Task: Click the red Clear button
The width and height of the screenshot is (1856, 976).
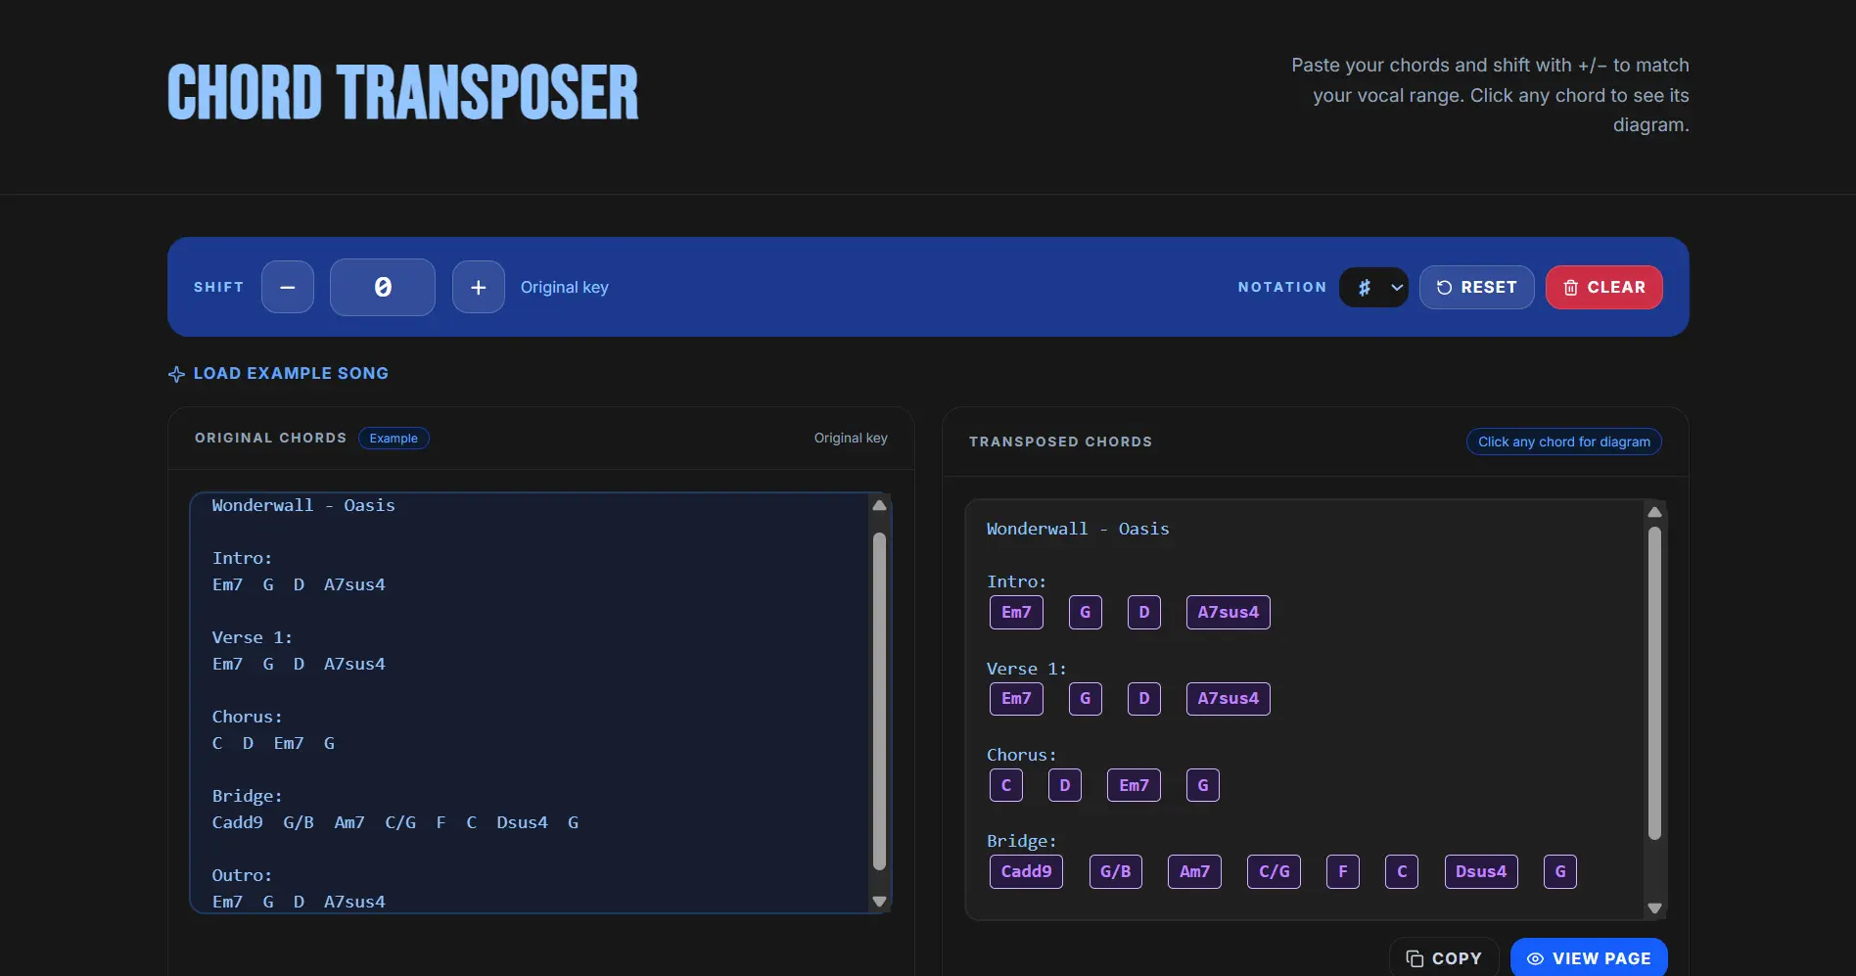Action: (x=1604, y=288)
